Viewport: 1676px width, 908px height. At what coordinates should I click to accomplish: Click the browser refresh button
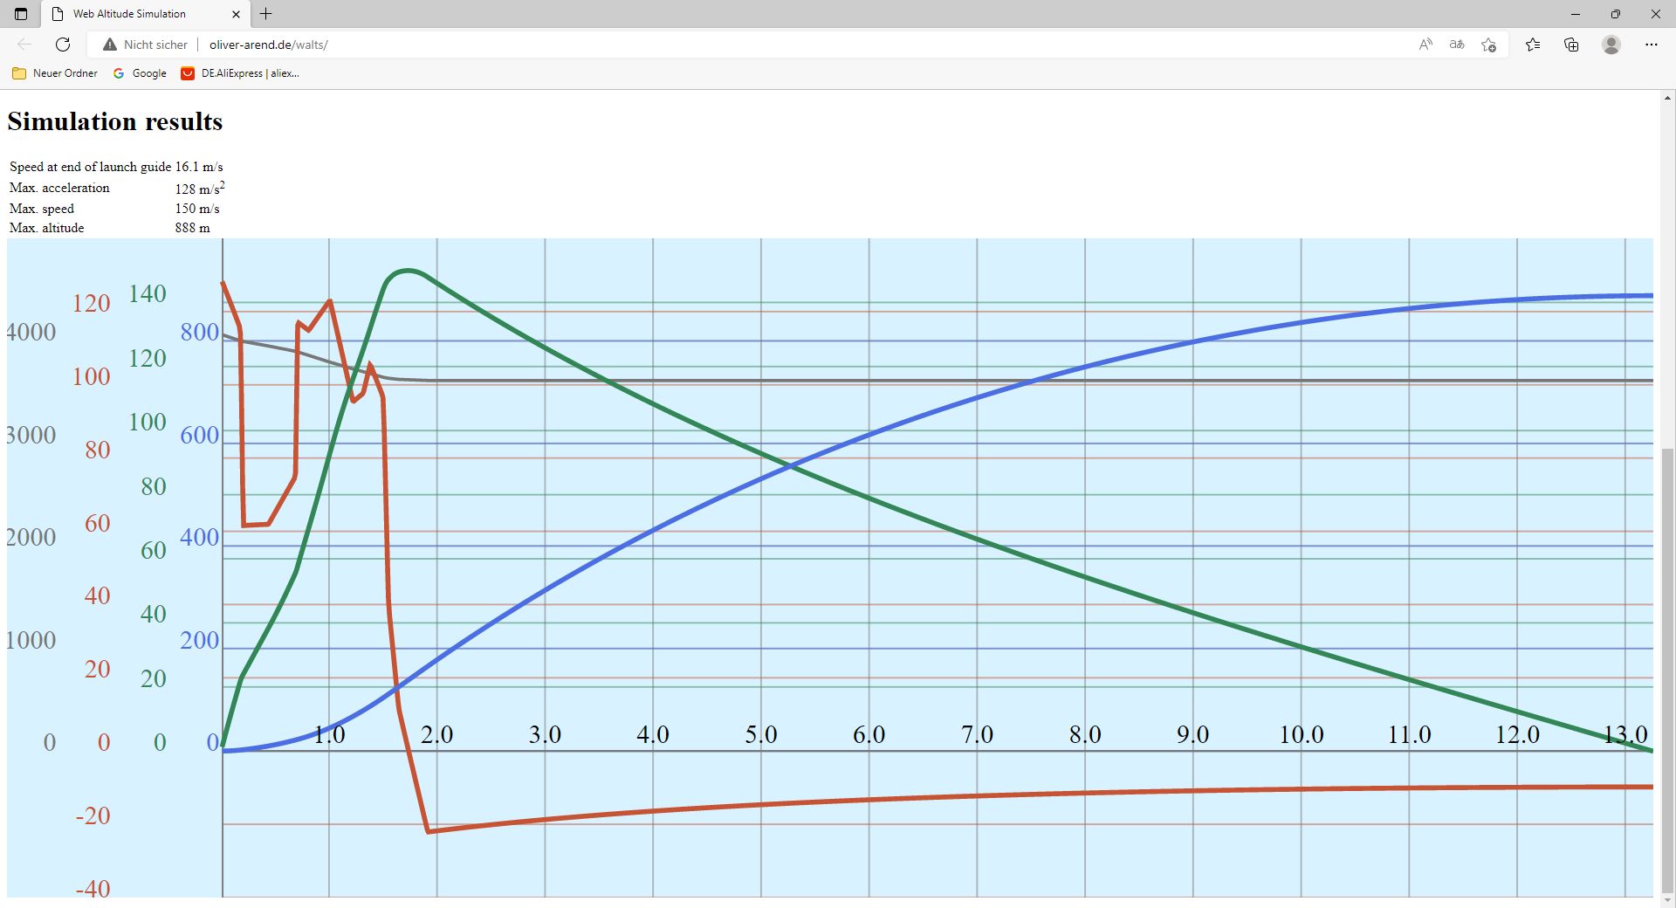(x=63, y=45)
